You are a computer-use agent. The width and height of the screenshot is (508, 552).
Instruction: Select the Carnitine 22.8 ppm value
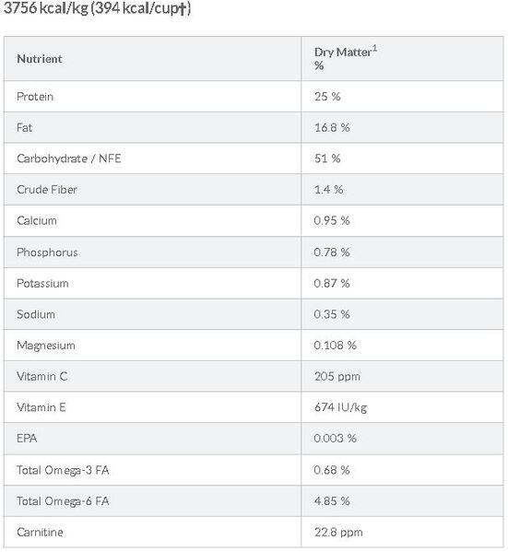coord(338,533)
